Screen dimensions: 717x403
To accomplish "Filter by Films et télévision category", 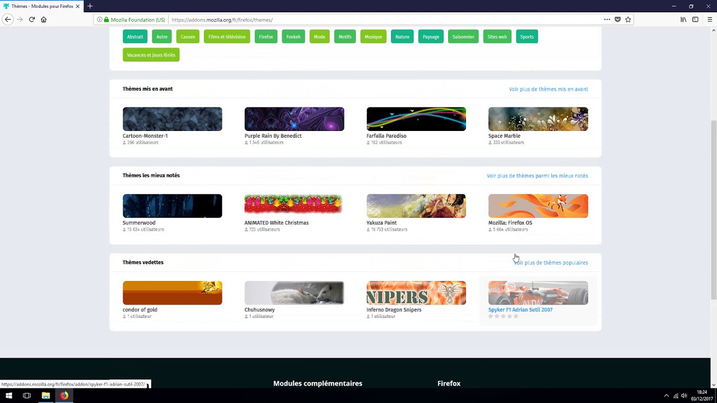I will pyautogui.click(x=227, y=37).
